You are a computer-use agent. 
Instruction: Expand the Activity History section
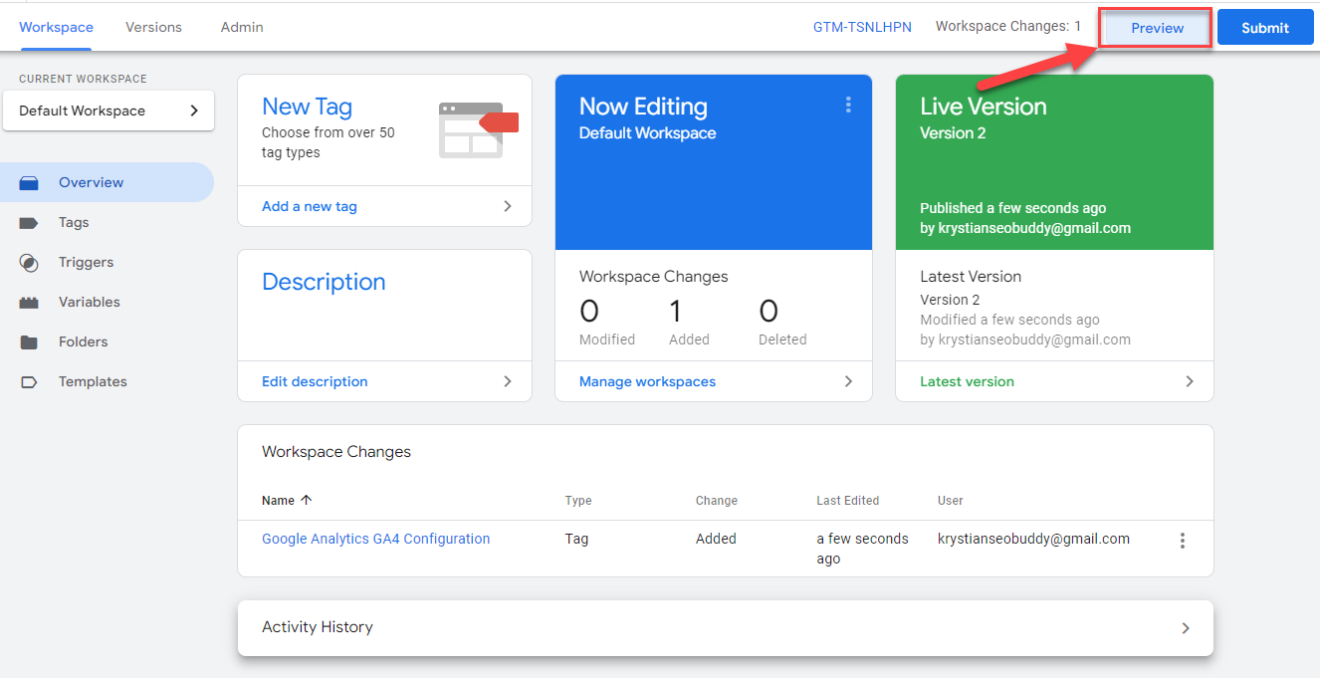pos(726,628)
